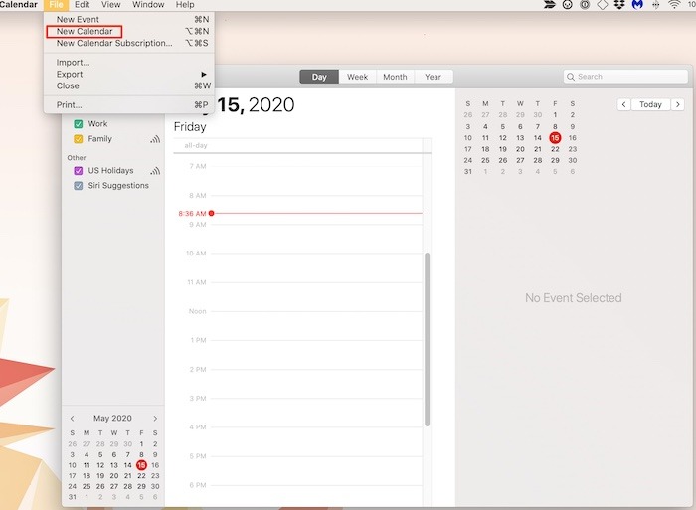Screen dimensions: 696x510
Task: Toggle the US Holidays checkbox
Action: point(79,171)
